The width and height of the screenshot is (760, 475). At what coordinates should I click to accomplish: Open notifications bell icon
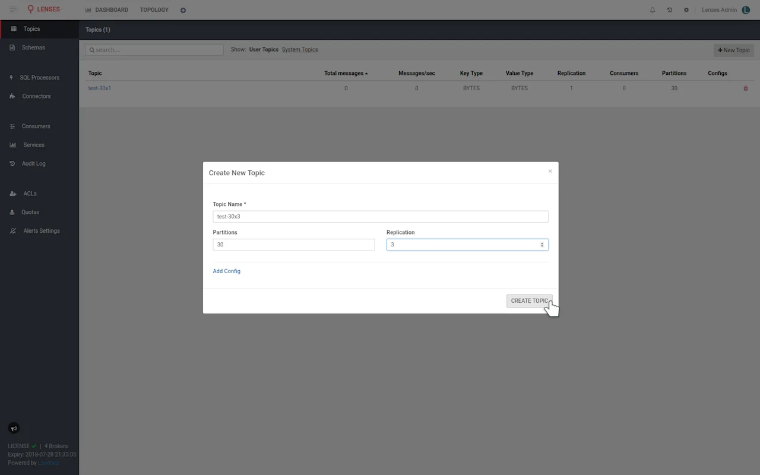(x=653, y=10)
